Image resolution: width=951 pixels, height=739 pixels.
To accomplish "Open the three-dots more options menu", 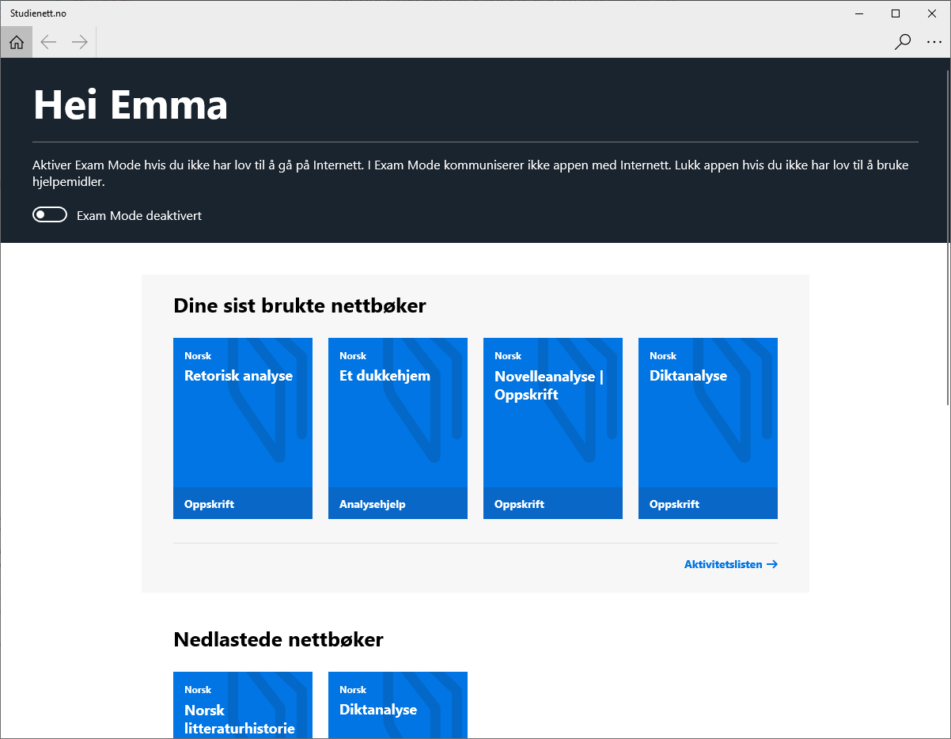I will coord(934,43).
